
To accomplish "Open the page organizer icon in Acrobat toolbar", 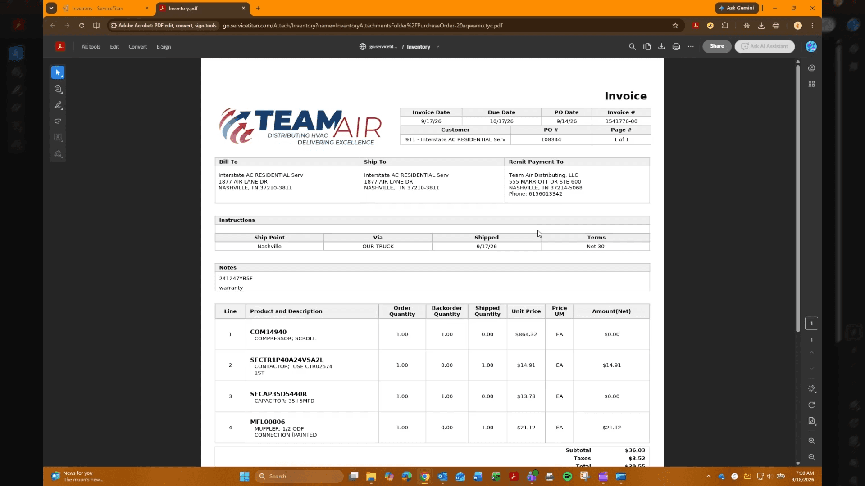I will pos(647,46).
